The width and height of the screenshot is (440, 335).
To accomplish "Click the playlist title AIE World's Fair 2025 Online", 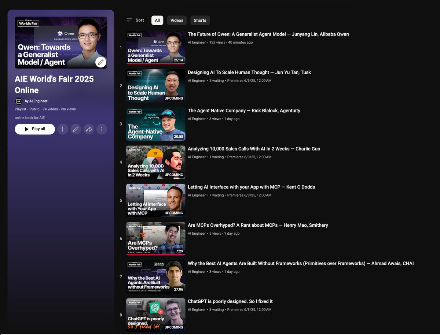I will 54,85.
